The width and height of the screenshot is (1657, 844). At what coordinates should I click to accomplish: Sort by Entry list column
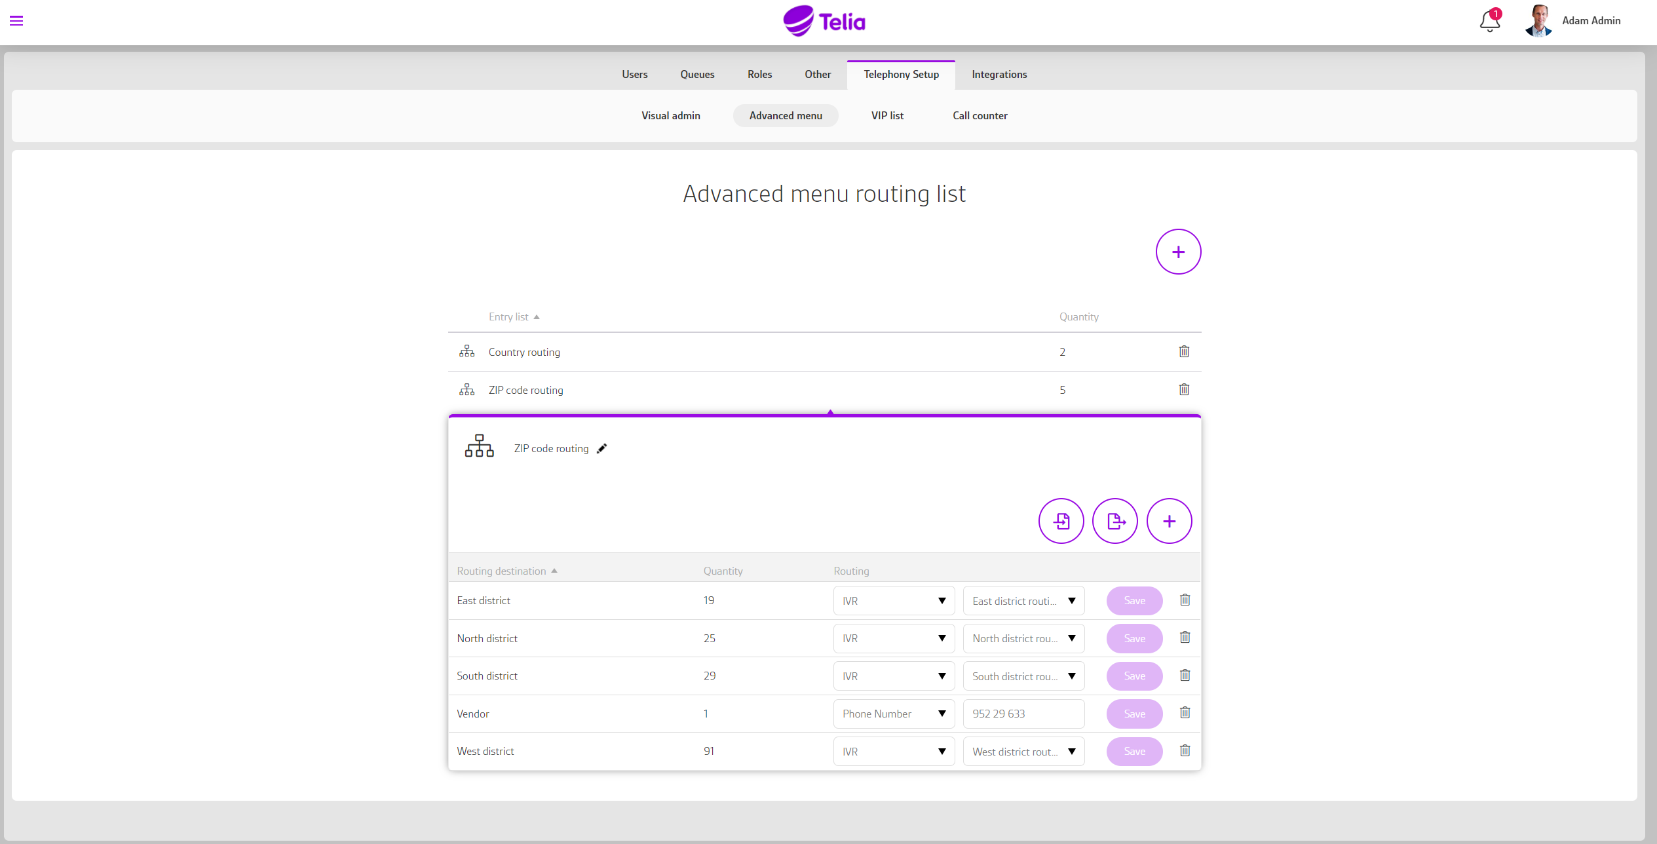coord(514,316)
